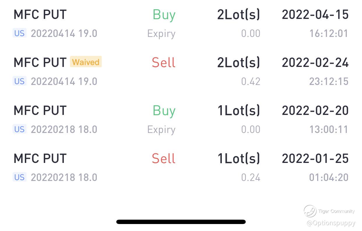Open the MFC PUT order dated 2022-04-15
362x231 pixels.
pos(40,15)
